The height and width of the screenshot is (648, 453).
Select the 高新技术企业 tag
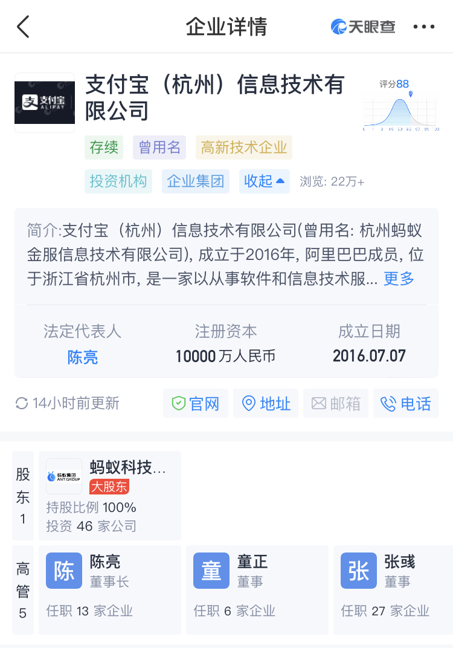point(243,147)
